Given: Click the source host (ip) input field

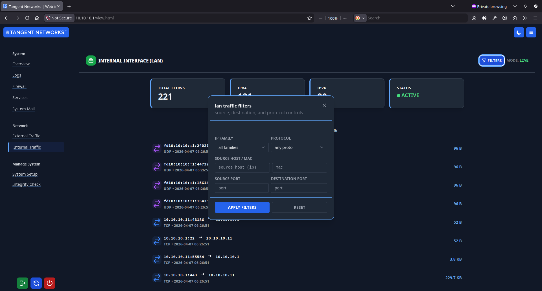Looking at the screenshot, I should point(242,167).
